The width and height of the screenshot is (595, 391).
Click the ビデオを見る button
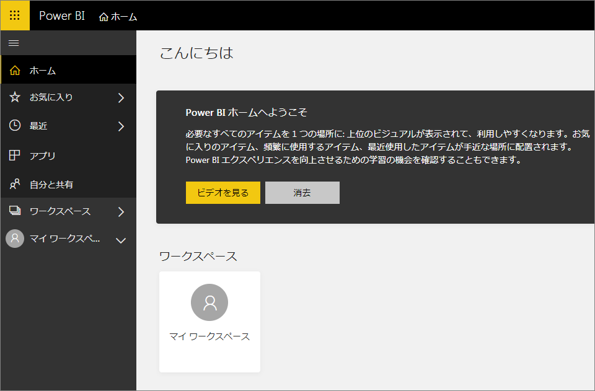(x=223, y=193)
